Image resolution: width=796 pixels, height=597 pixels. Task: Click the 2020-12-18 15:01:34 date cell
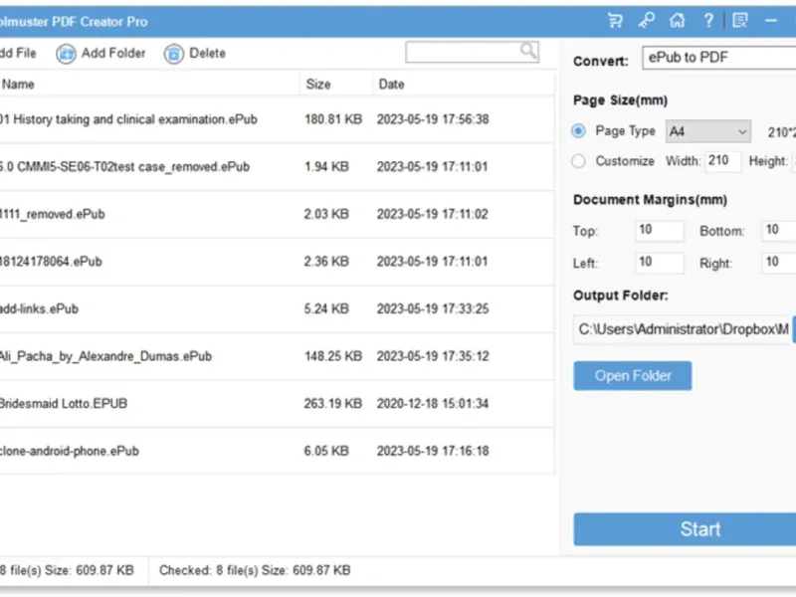click(x=433, y=404)
